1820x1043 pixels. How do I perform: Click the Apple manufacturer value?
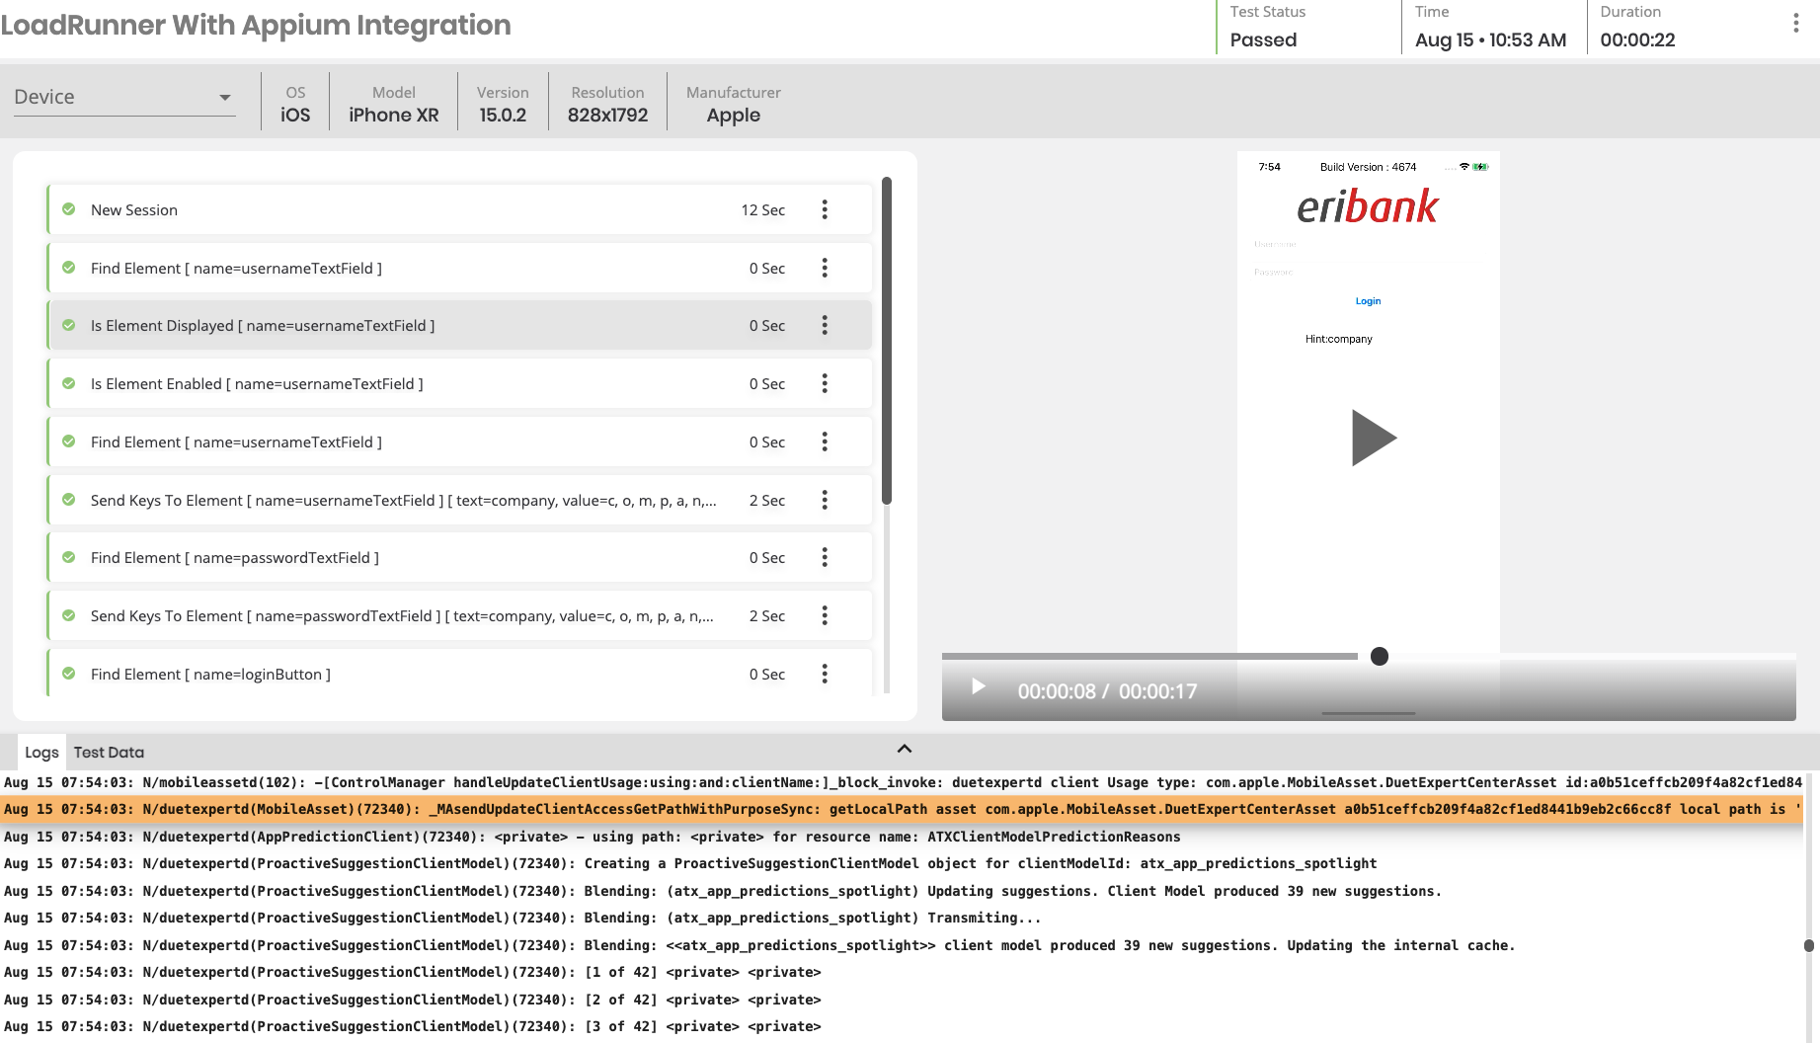(733, 115)
